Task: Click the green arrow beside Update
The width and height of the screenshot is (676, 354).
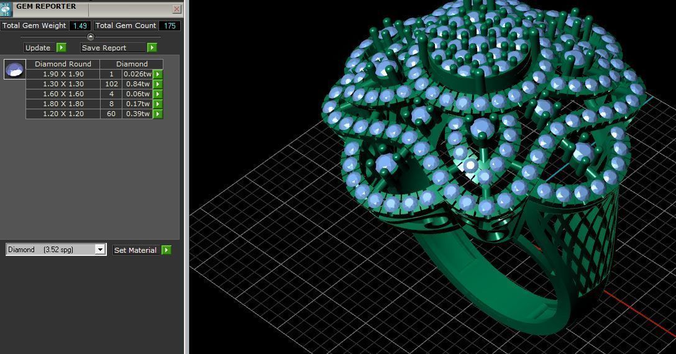Action: (62, 47)
